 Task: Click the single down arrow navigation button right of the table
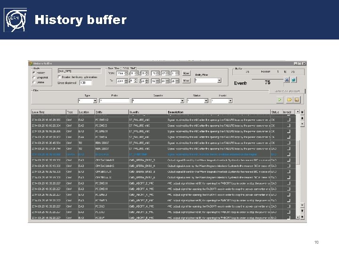point(302,205)
